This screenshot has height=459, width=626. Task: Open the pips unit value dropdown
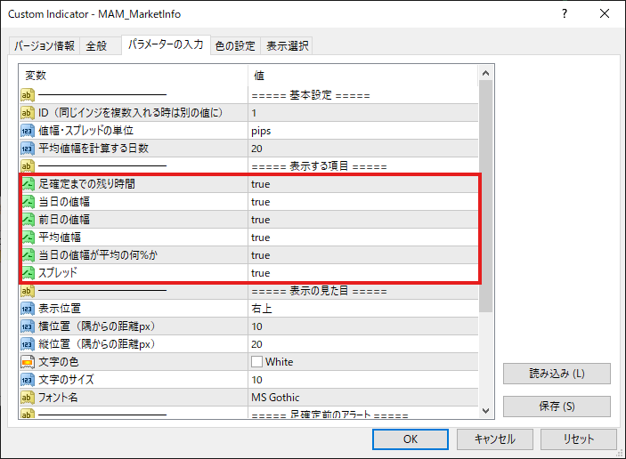click(363, 131)
